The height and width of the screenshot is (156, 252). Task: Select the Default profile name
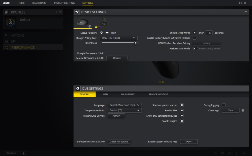tap(25, 20)
